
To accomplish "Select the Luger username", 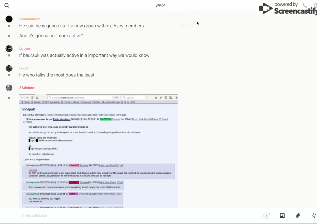I will [24, 68].
